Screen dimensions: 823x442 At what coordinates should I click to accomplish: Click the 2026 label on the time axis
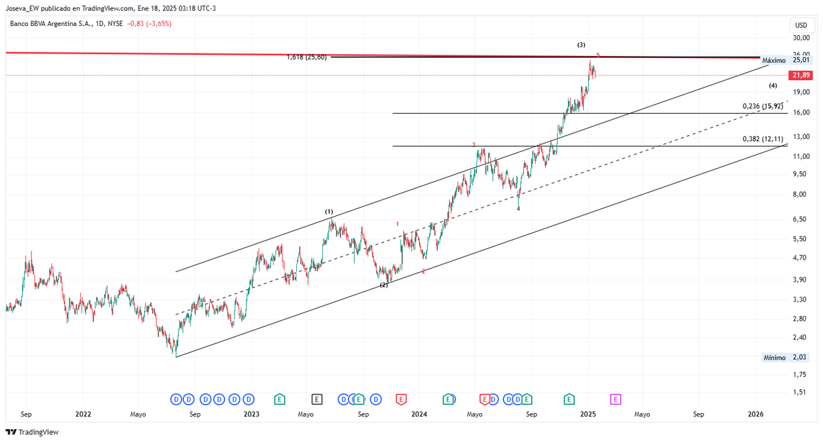pyautogui.click(x=756, y=414)
